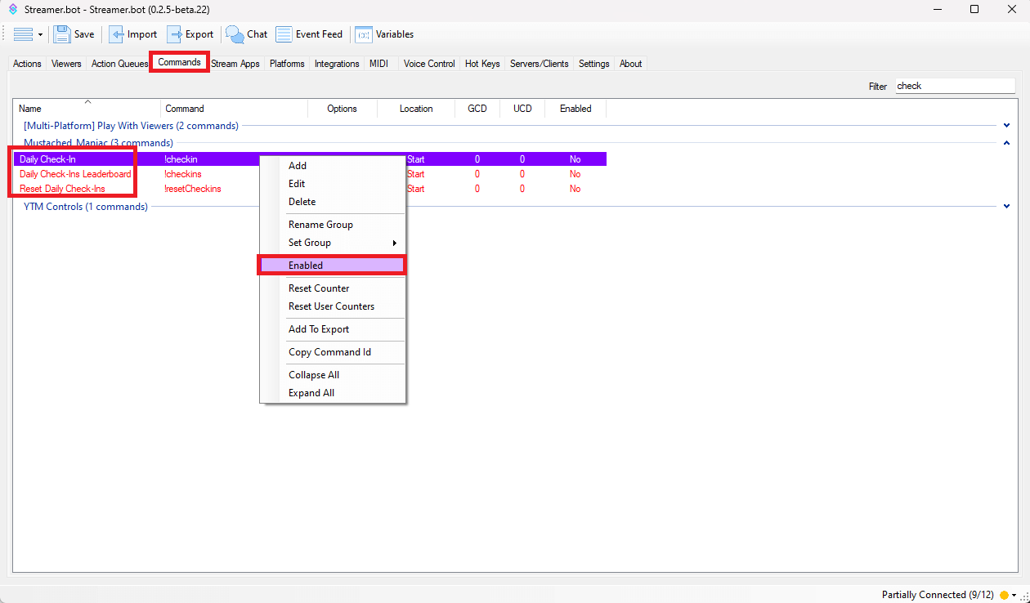Click the Export toolbar icon
The image size is (1030, 603).
tap(175, 34)
